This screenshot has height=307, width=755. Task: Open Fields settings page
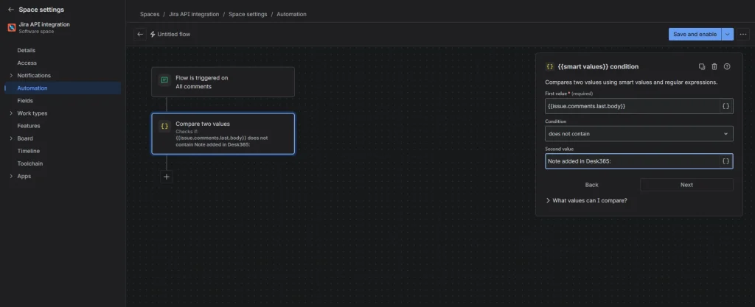(25, 101)
